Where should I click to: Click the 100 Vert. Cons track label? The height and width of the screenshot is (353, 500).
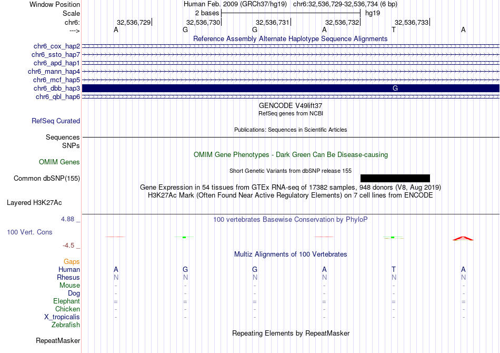point(29,232)
